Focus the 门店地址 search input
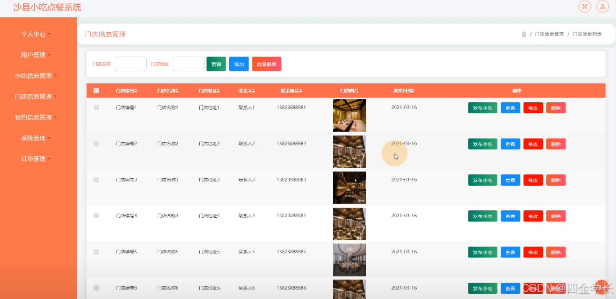The height and width of the screenshot is (299, 616). pos(189,64)
